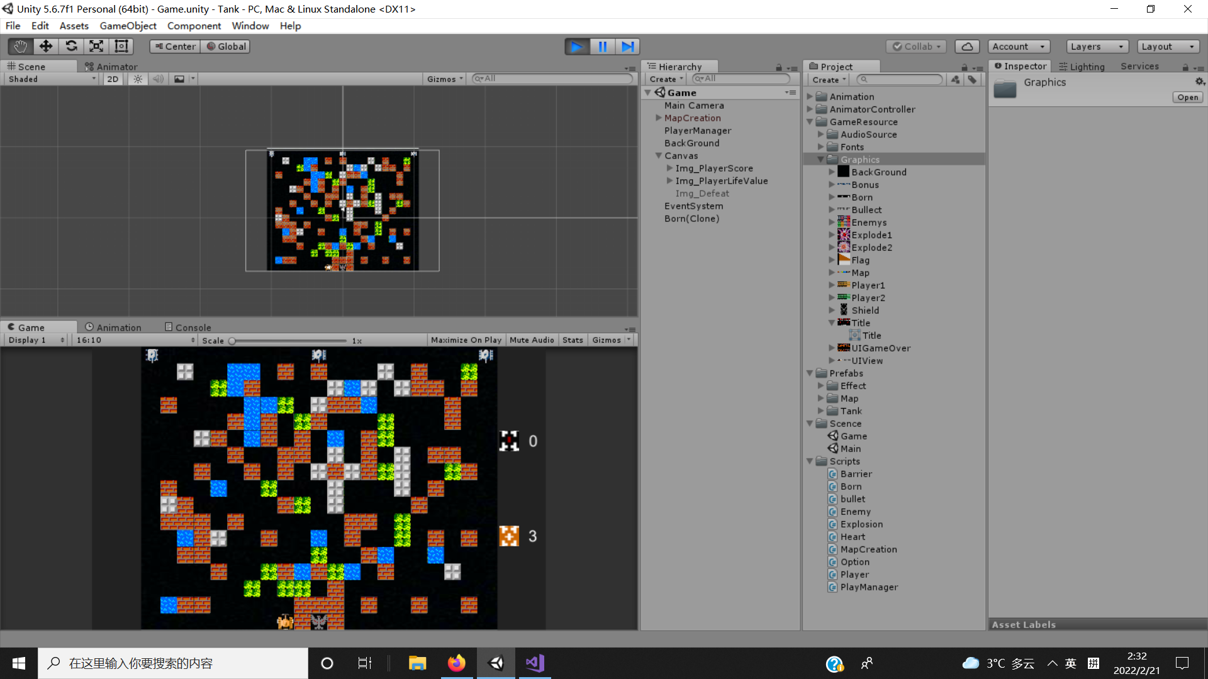
Task: Open Visual Studio from the taskbar
Action: (x=535, y=663)
